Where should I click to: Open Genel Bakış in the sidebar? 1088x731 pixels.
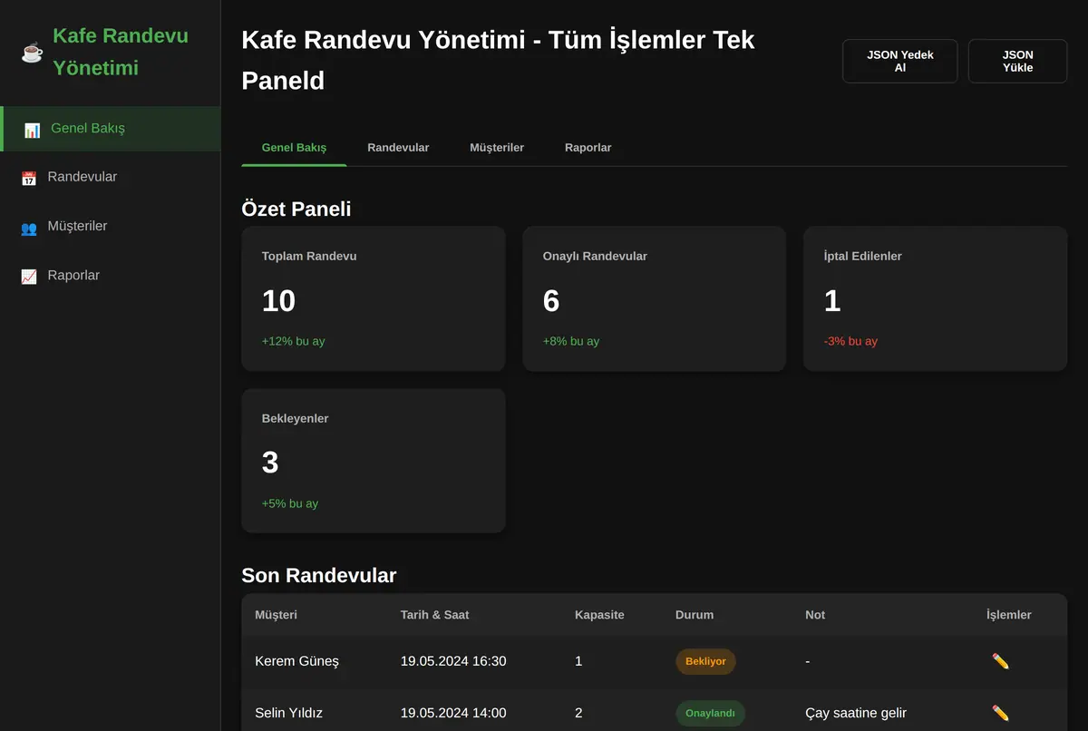click(111, 129)
